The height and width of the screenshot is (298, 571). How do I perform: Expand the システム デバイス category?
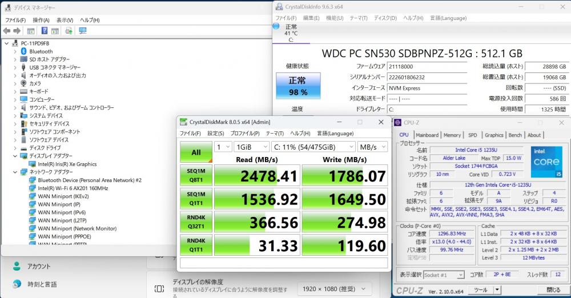(x=15, y=115)
